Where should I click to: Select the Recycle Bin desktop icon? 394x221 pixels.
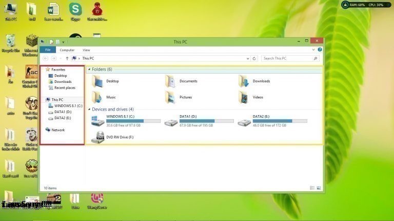click(x=11, y=43)
